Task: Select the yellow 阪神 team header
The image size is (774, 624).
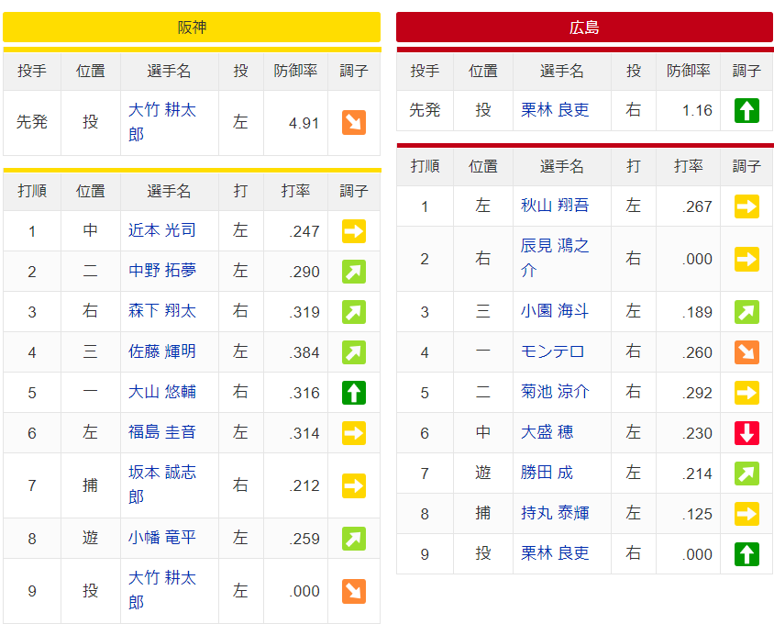Action: click(x=192, y=28)
